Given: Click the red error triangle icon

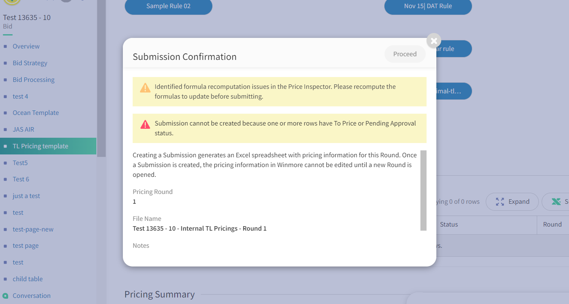Looking at the screenshot, I should [145, 125].
